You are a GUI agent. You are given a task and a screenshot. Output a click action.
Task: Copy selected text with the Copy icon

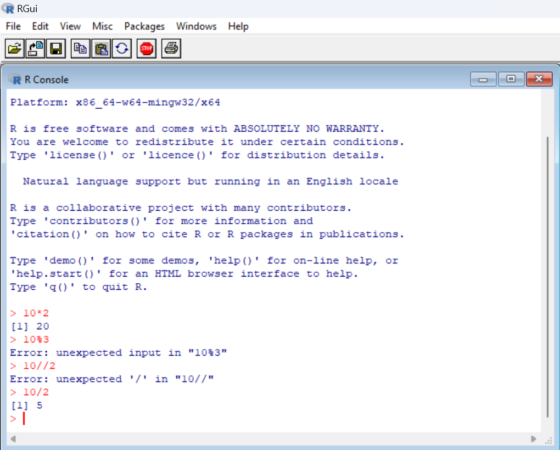(x=80, y=48)
